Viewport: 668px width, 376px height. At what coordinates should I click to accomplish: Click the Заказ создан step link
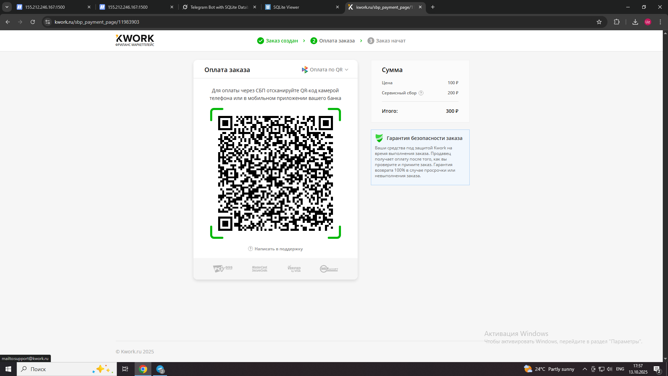[x=281, y=41]
